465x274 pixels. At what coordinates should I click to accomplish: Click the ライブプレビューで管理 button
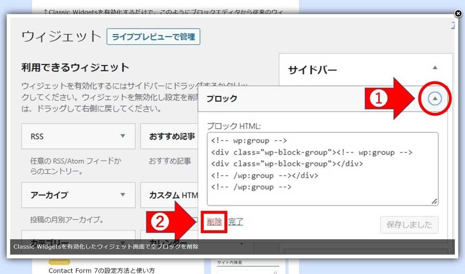click(153, 37)
